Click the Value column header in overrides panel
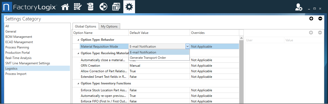328x104 pixels. click(304, 40)
